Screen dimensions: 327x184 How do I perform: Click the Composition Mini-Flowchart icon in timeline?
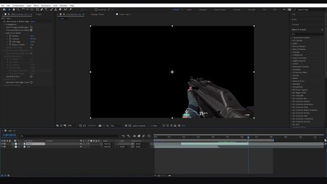(x=123, y=136)
